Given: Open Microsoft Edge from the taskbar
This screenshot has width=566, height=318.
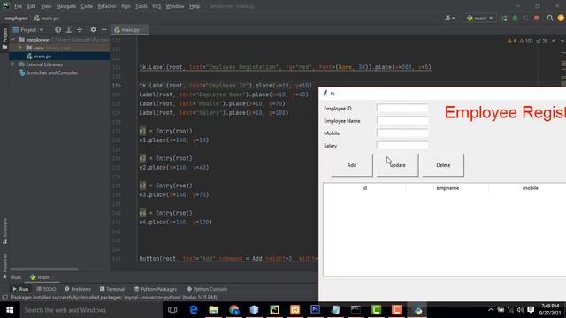Looking at the screenshot, I should [194, 310].
